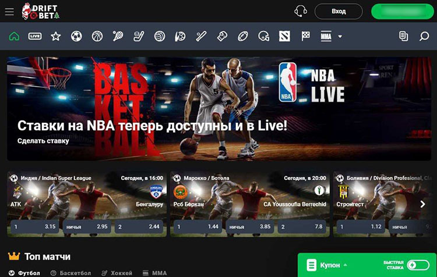The image size is (437, 277).
Task: Bet on Стронгест win at 1.12
Action: pos(361,226)
